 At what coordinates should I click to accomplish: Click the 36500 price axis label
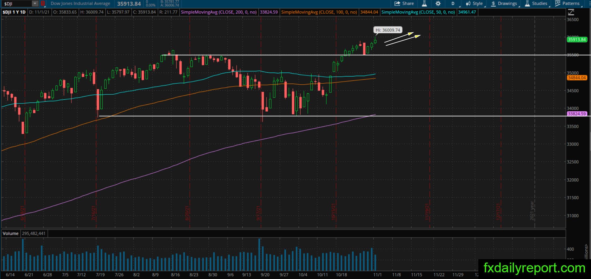(x=573, y=20)
